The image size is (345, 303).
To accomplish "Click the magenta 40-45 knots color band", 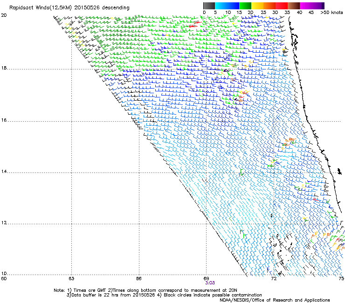I will point(306,6).
